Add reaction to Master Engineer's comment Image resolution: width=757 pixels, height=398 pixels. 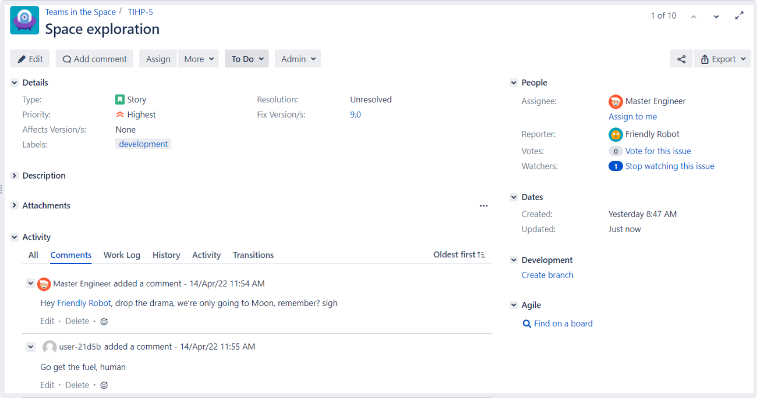(x=104, y=321)
